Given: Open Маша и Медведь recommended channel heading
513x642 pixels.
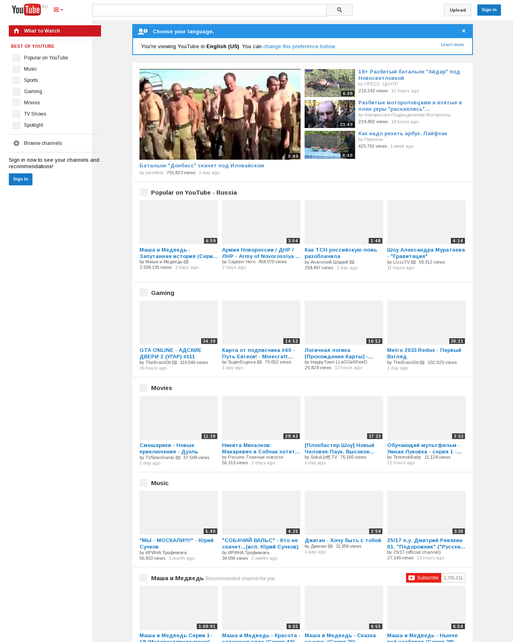Looking at the screenshot, I should pos(178,578).
